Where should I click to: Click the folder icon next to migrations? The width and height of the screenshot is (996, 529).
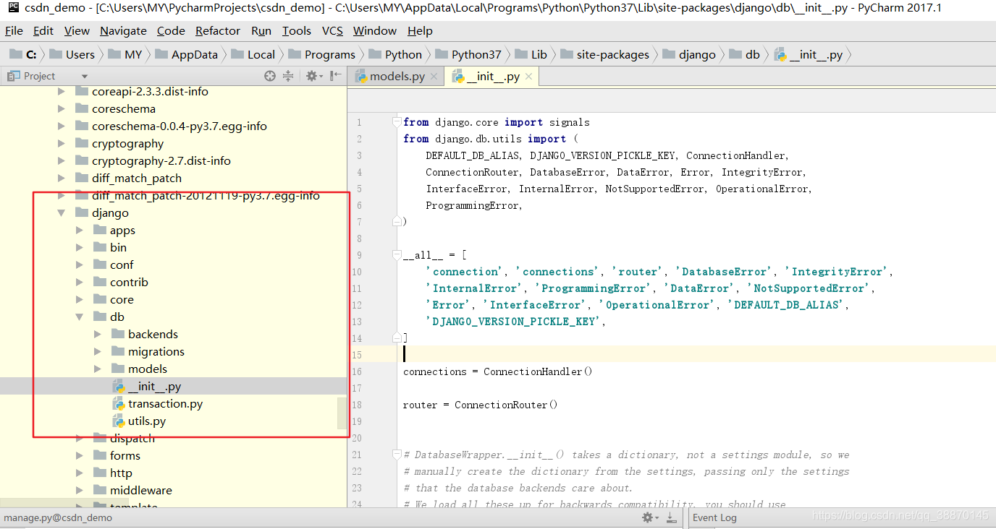[118, 352]
